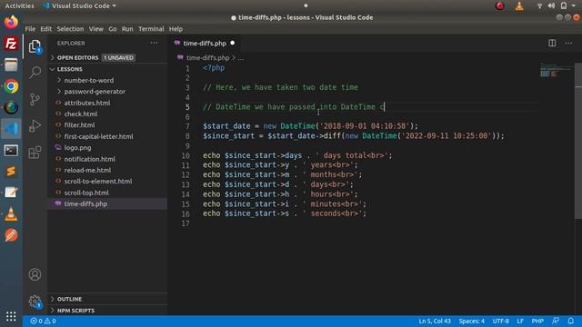Open the Go menu

click(x=113, y=29)
